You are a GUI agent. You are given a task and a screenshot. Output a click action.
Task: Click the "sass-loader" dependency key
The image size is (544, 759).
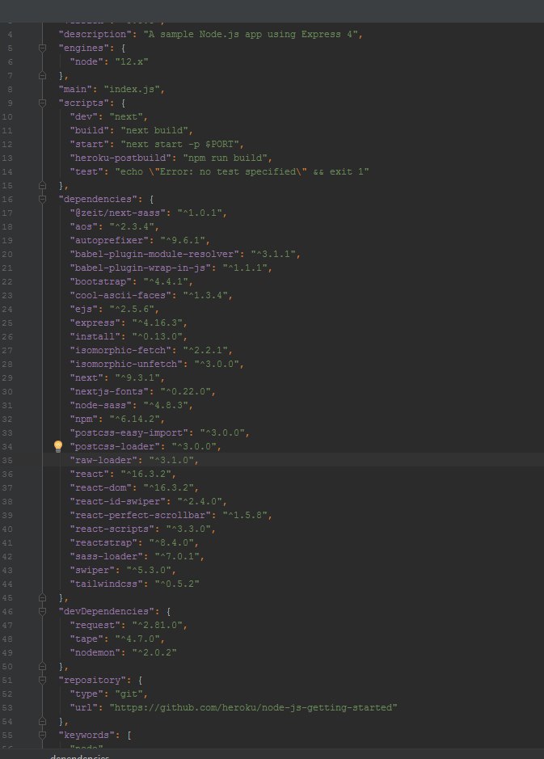click(107, 557)
